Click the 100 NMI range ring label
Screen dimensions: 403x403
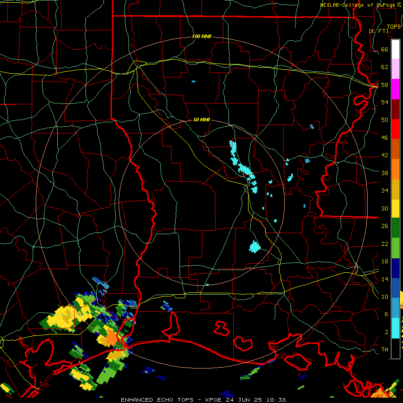point(201,37)
